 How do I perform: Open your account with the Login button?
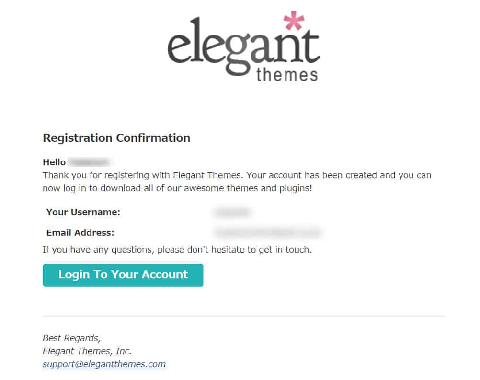(x=123, y=275)
